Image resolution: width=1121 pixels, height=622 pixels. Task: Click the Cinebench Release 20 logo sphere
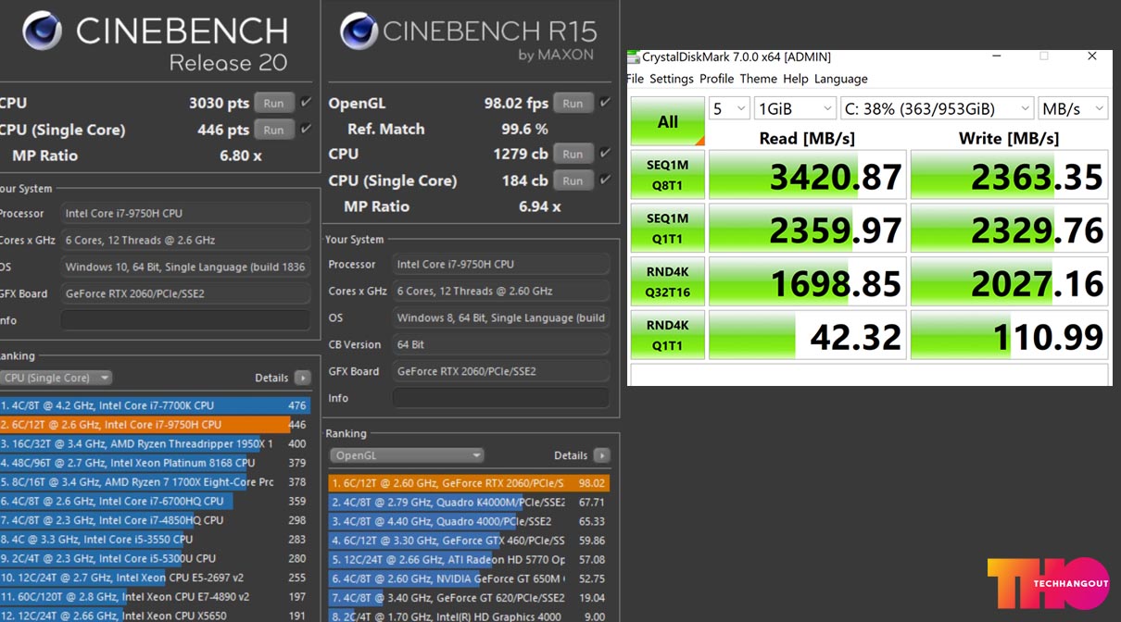[42, 31]
